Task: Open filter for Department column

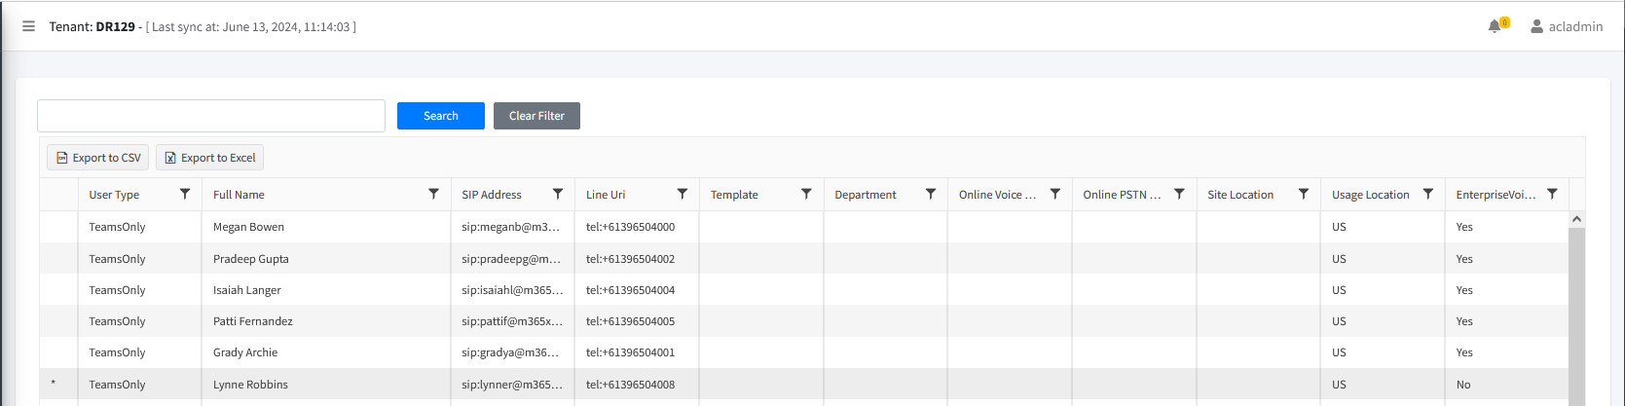Action: (x=931, y=194)
